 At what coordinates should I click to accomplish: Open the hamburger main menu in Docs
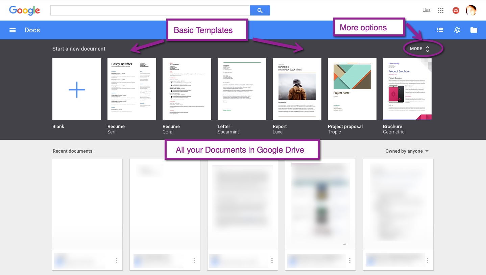[x=13, y=30]
